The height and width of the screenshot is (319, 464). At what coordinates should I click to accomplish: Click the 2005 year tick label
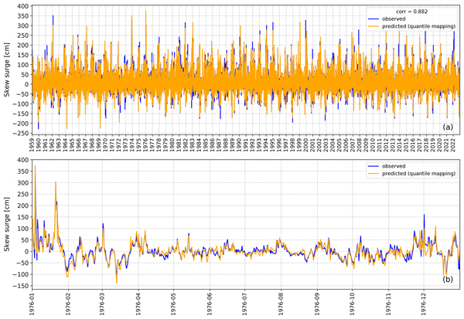coord(339,144)
